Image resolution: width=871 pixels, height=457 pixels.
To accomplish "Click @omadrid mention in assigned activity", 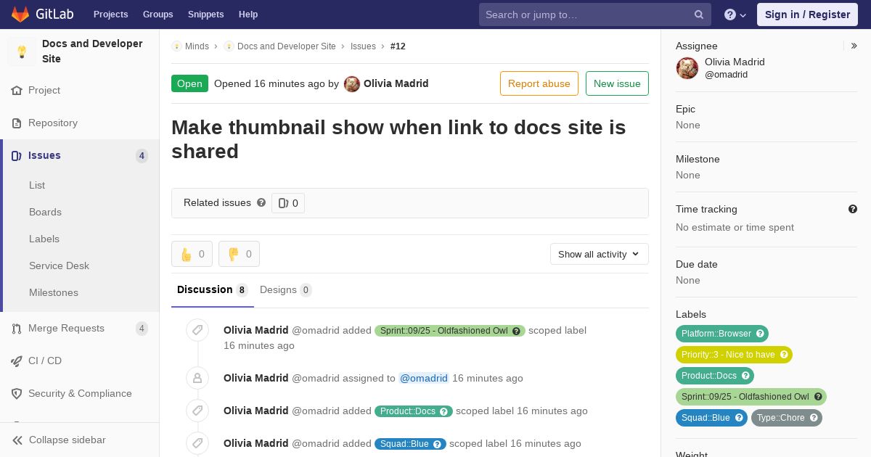I will [424, 378].
